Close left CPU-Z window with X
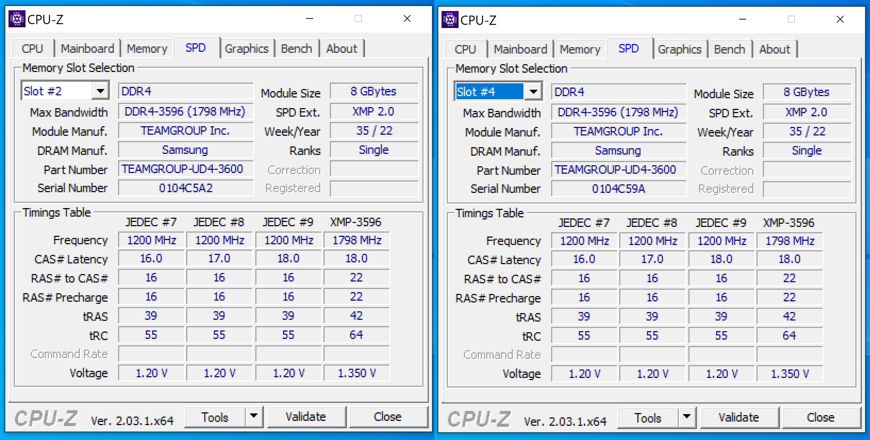Image resolution: width=870 pixels, height=440 pixels. pyautogui.click(x=407, y=18)
